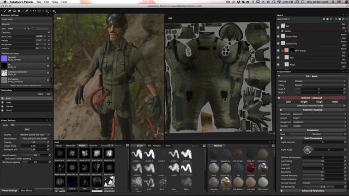This screenshot has width=349, height=196.
Task: Toggle the height channel button in Material
Action: coord(304,102)
